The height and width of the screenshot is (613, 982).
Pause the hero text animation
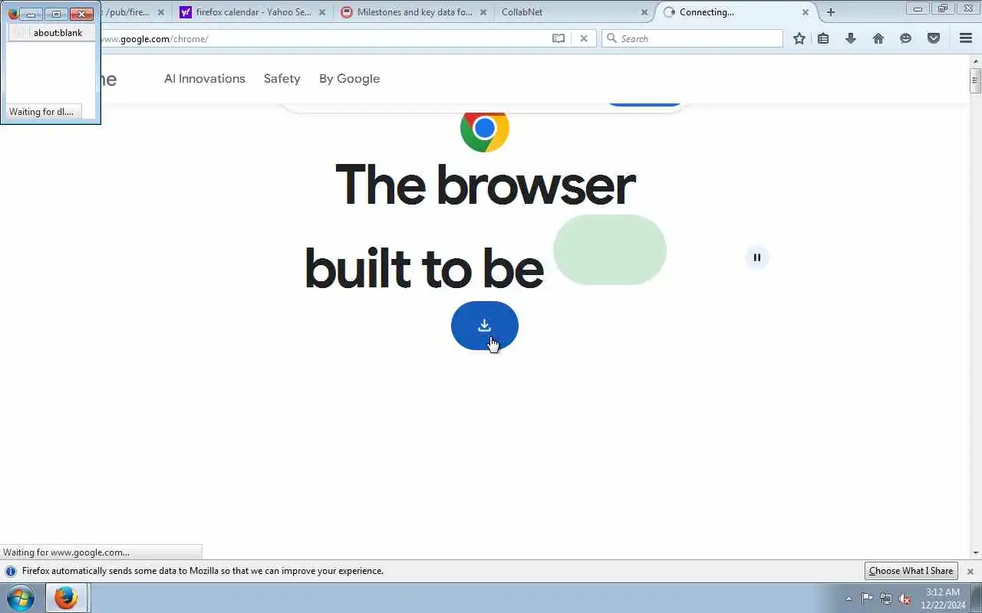pos(756,257)
